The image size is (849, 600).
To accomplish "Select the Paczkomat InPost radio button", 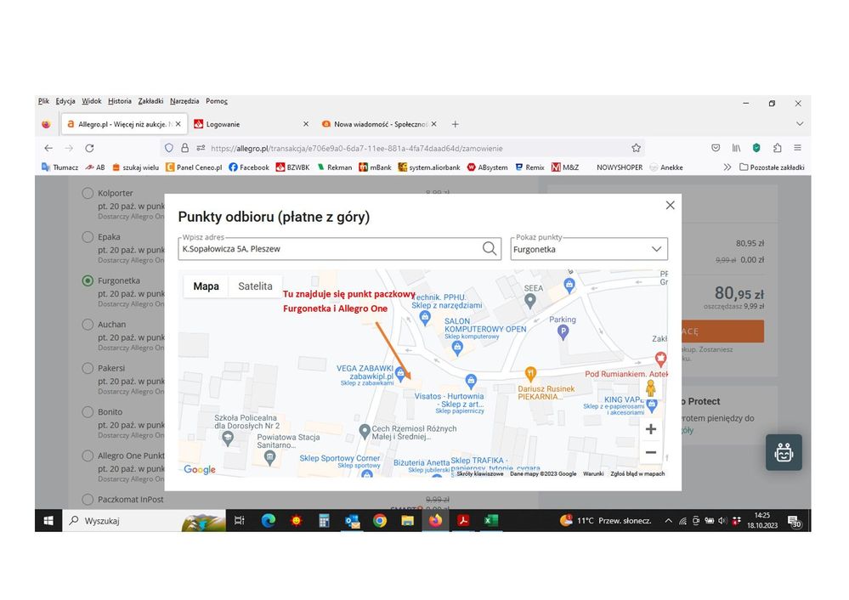I will 88,499.
